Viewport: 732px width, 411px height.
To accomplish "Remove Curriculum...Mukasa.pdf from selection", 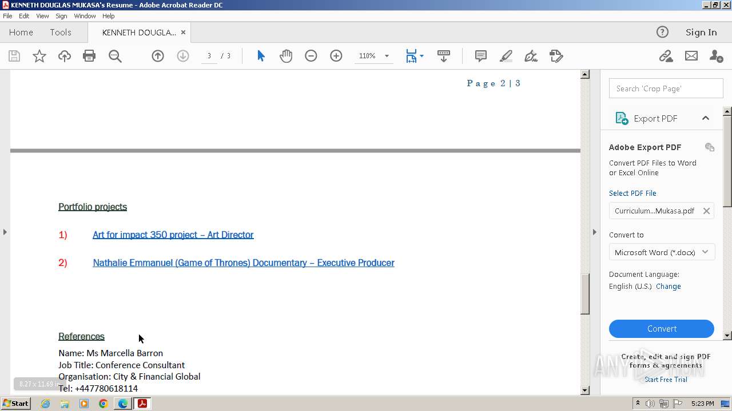I will 706,211.
